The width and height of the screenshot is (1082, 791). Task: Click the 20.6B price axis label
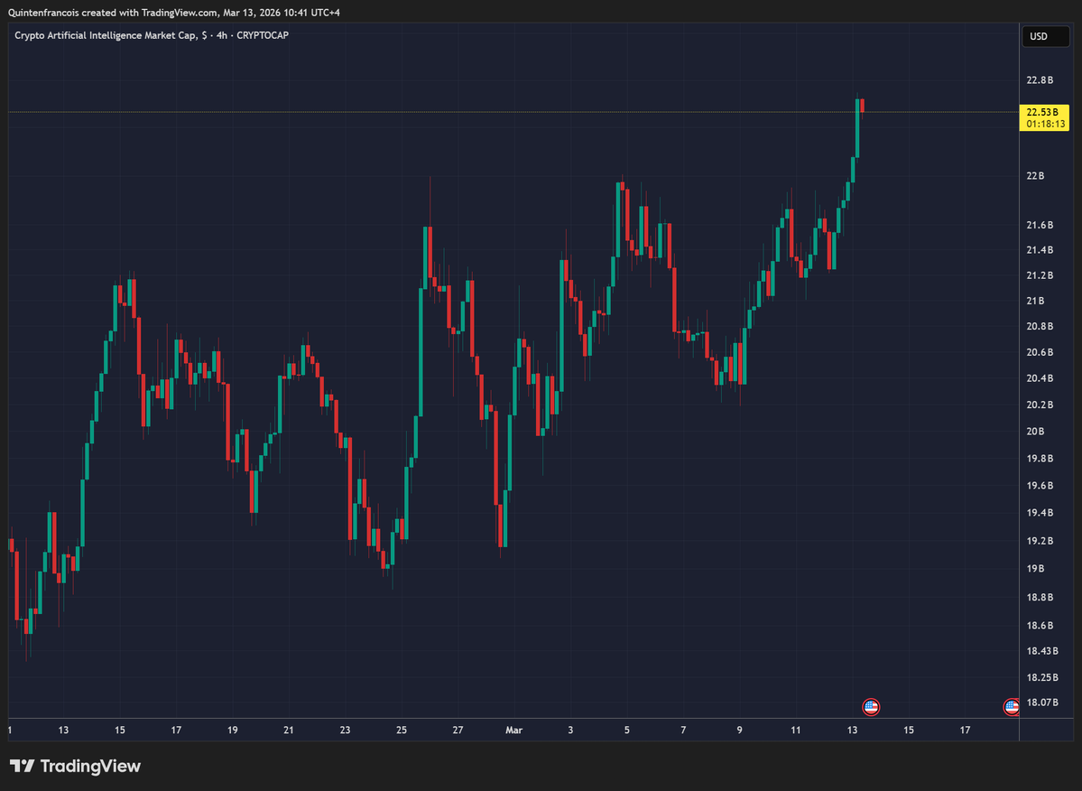tap(1040, 352)
